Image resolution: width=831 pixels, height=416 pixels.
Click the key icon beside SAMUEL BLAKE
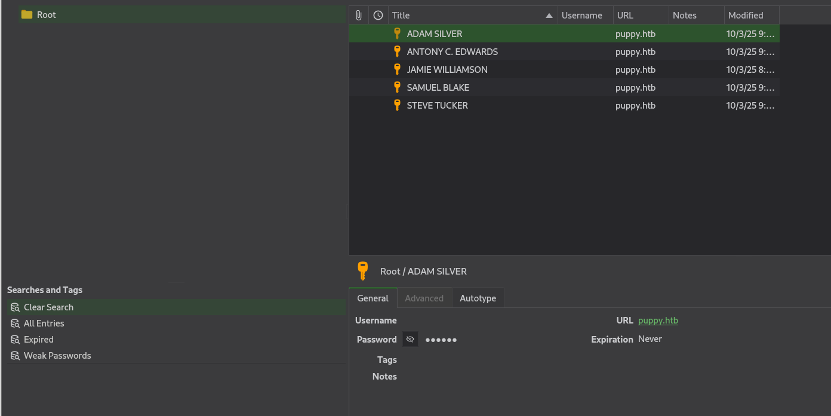click(397, 87)
